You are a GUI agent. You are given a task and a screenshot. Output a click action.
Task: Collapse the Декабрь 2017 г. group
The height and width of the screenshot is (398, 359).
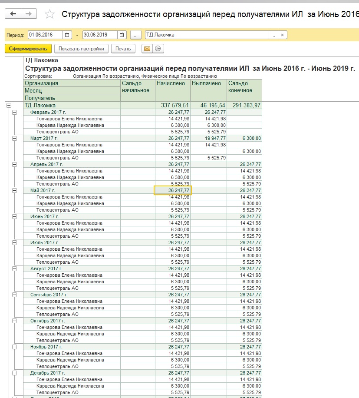point(15,373)
